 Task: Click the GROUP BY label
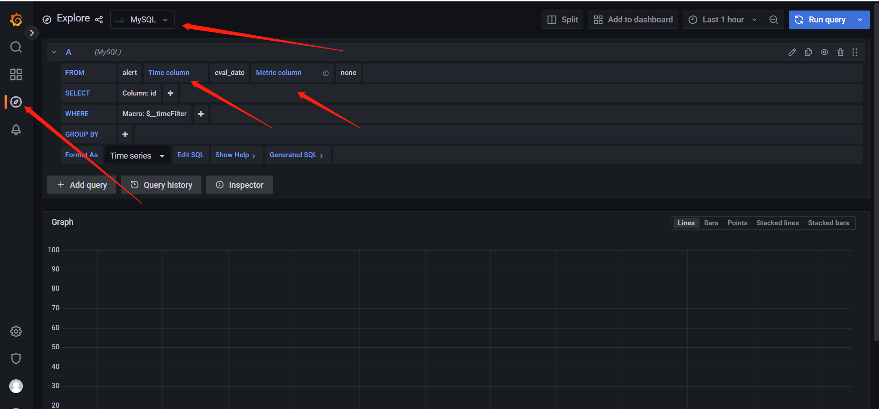pyautogui.click(x=82, y=134)
